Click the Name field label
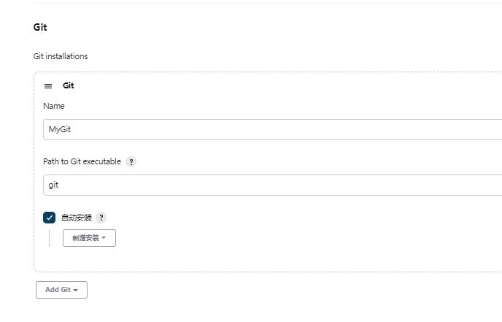This screenshot has width=502, height=322. click(54, 106)
